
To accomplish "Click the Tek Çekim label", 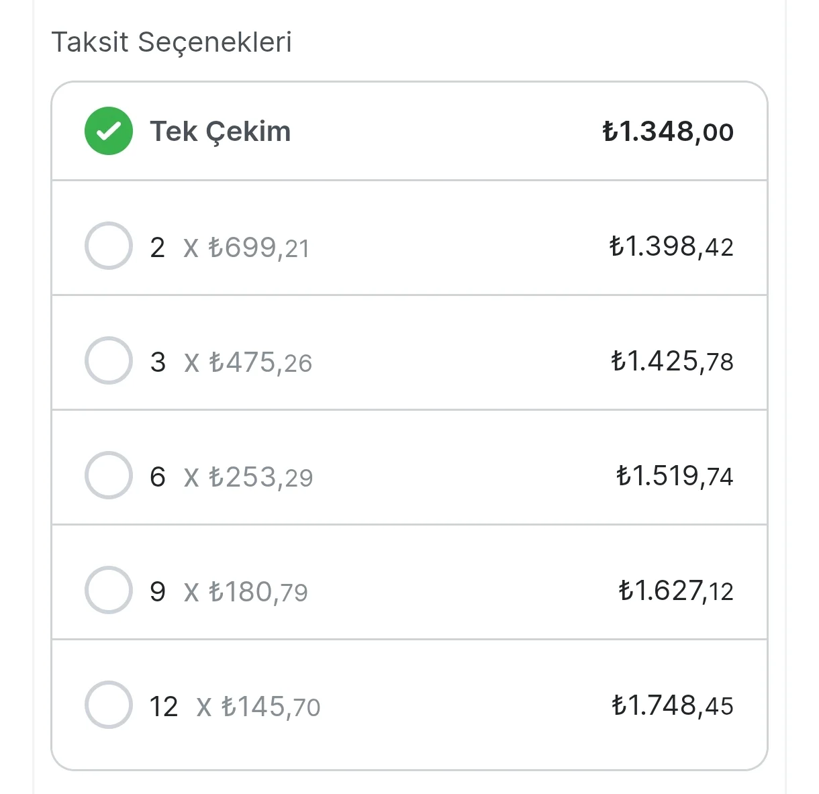I will tap(220, 132).
